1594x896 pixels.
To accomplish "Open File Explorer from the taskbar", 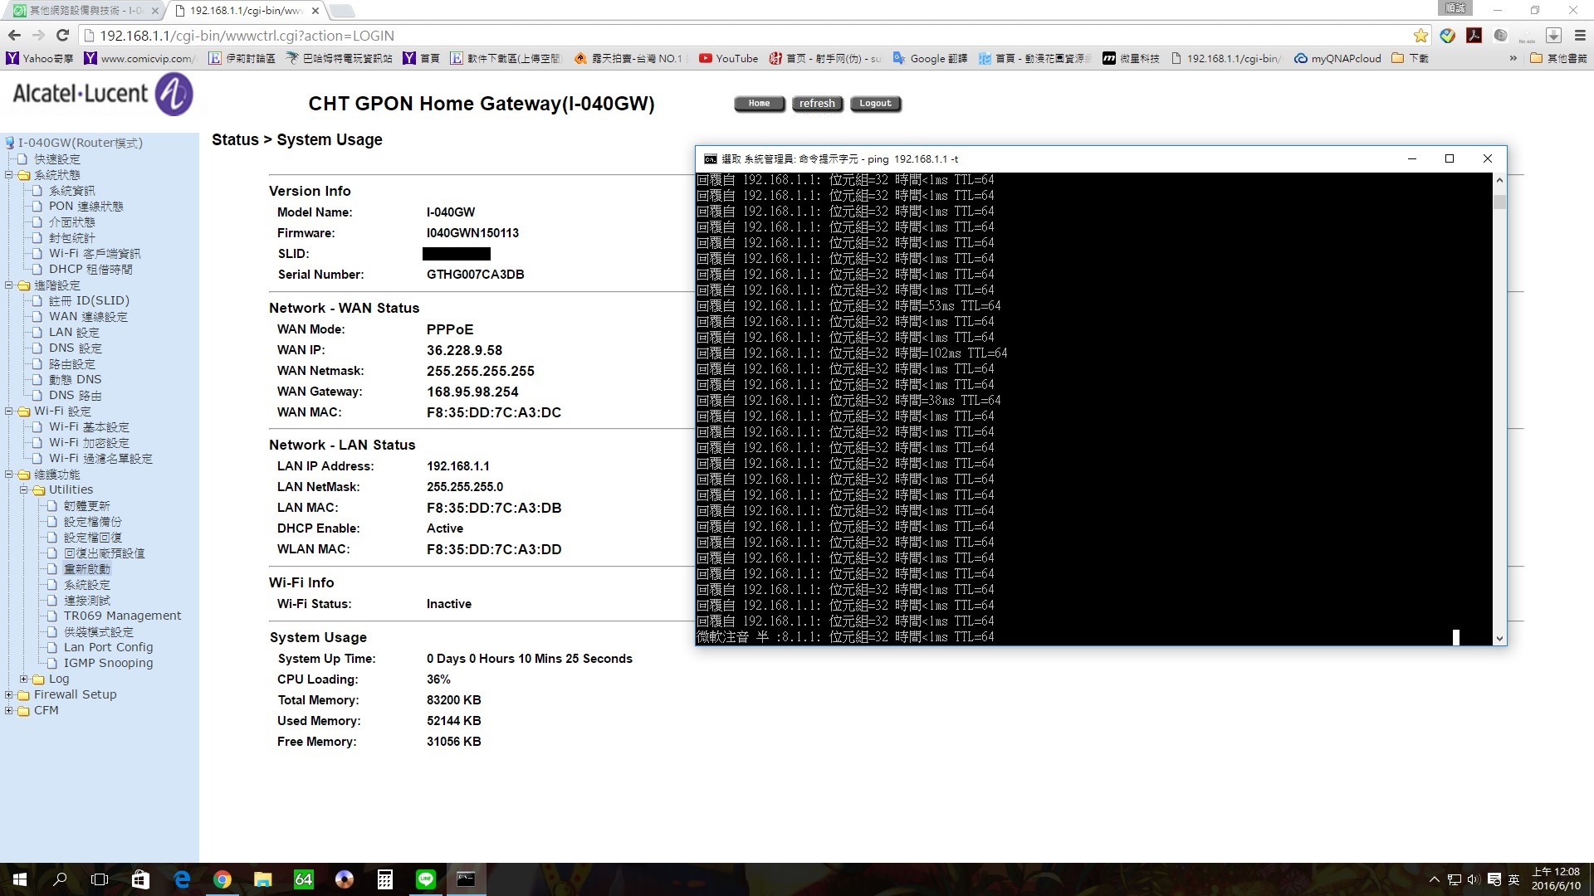I will [263, 879].
